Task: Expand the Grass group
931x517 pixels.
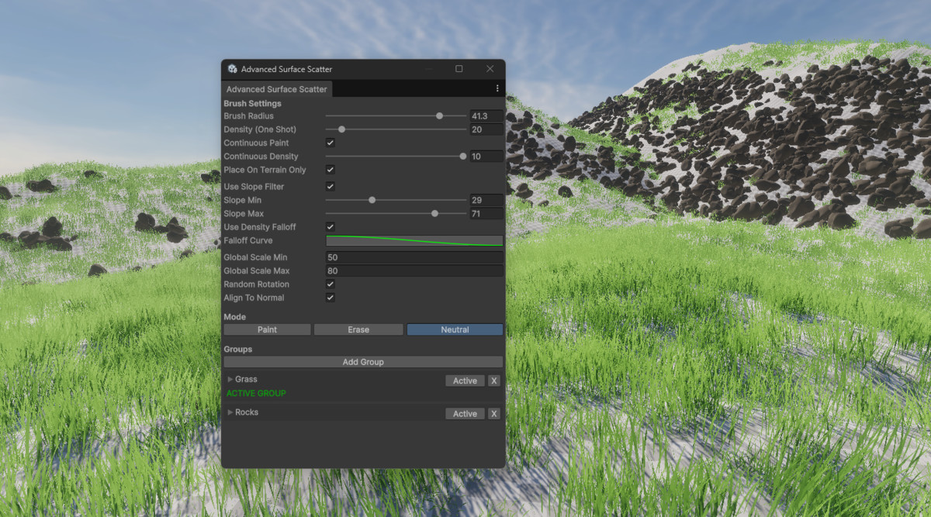Action: tap(229, 379)
